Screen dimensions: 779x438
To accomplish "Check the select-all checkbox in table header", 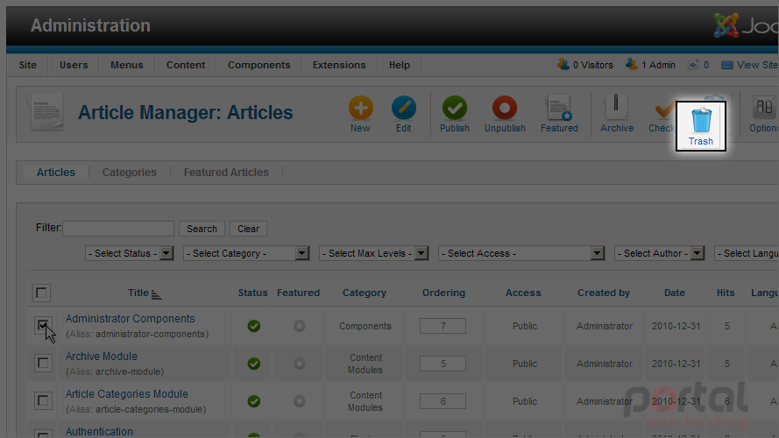I will [42, 293].
